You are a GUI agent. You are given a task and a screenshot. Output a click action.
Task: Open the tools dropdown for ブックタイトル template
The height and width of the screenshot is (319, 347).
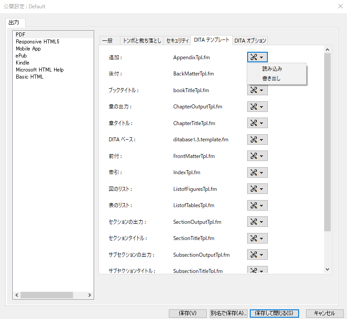click(x=257, y=90)
